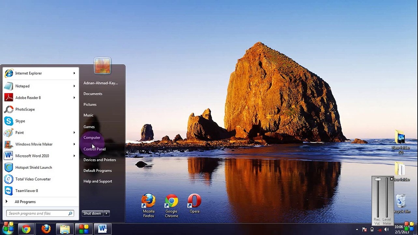Open Action Center flag in tray
418x235 pixels.
click(365, 229)
